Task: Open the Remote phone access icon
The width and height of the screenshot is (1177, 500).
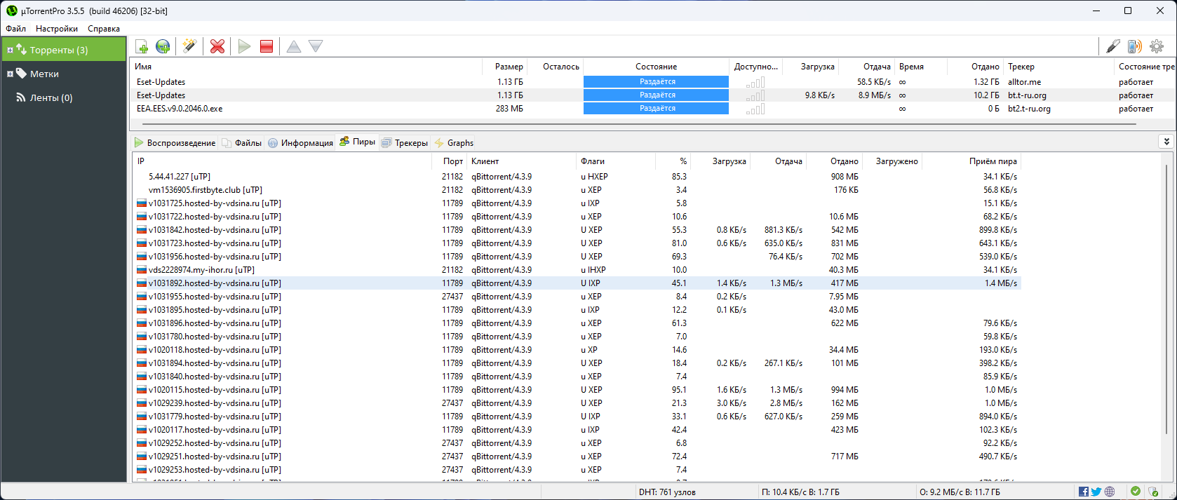Action: coord(1134,46)
